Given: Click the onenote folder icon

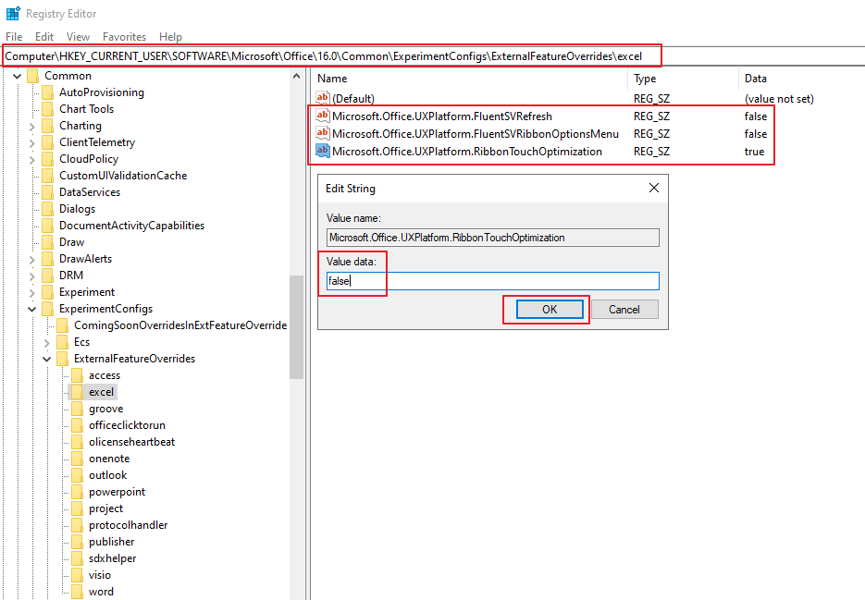Looking at the screenshot, I should (77, 459).
